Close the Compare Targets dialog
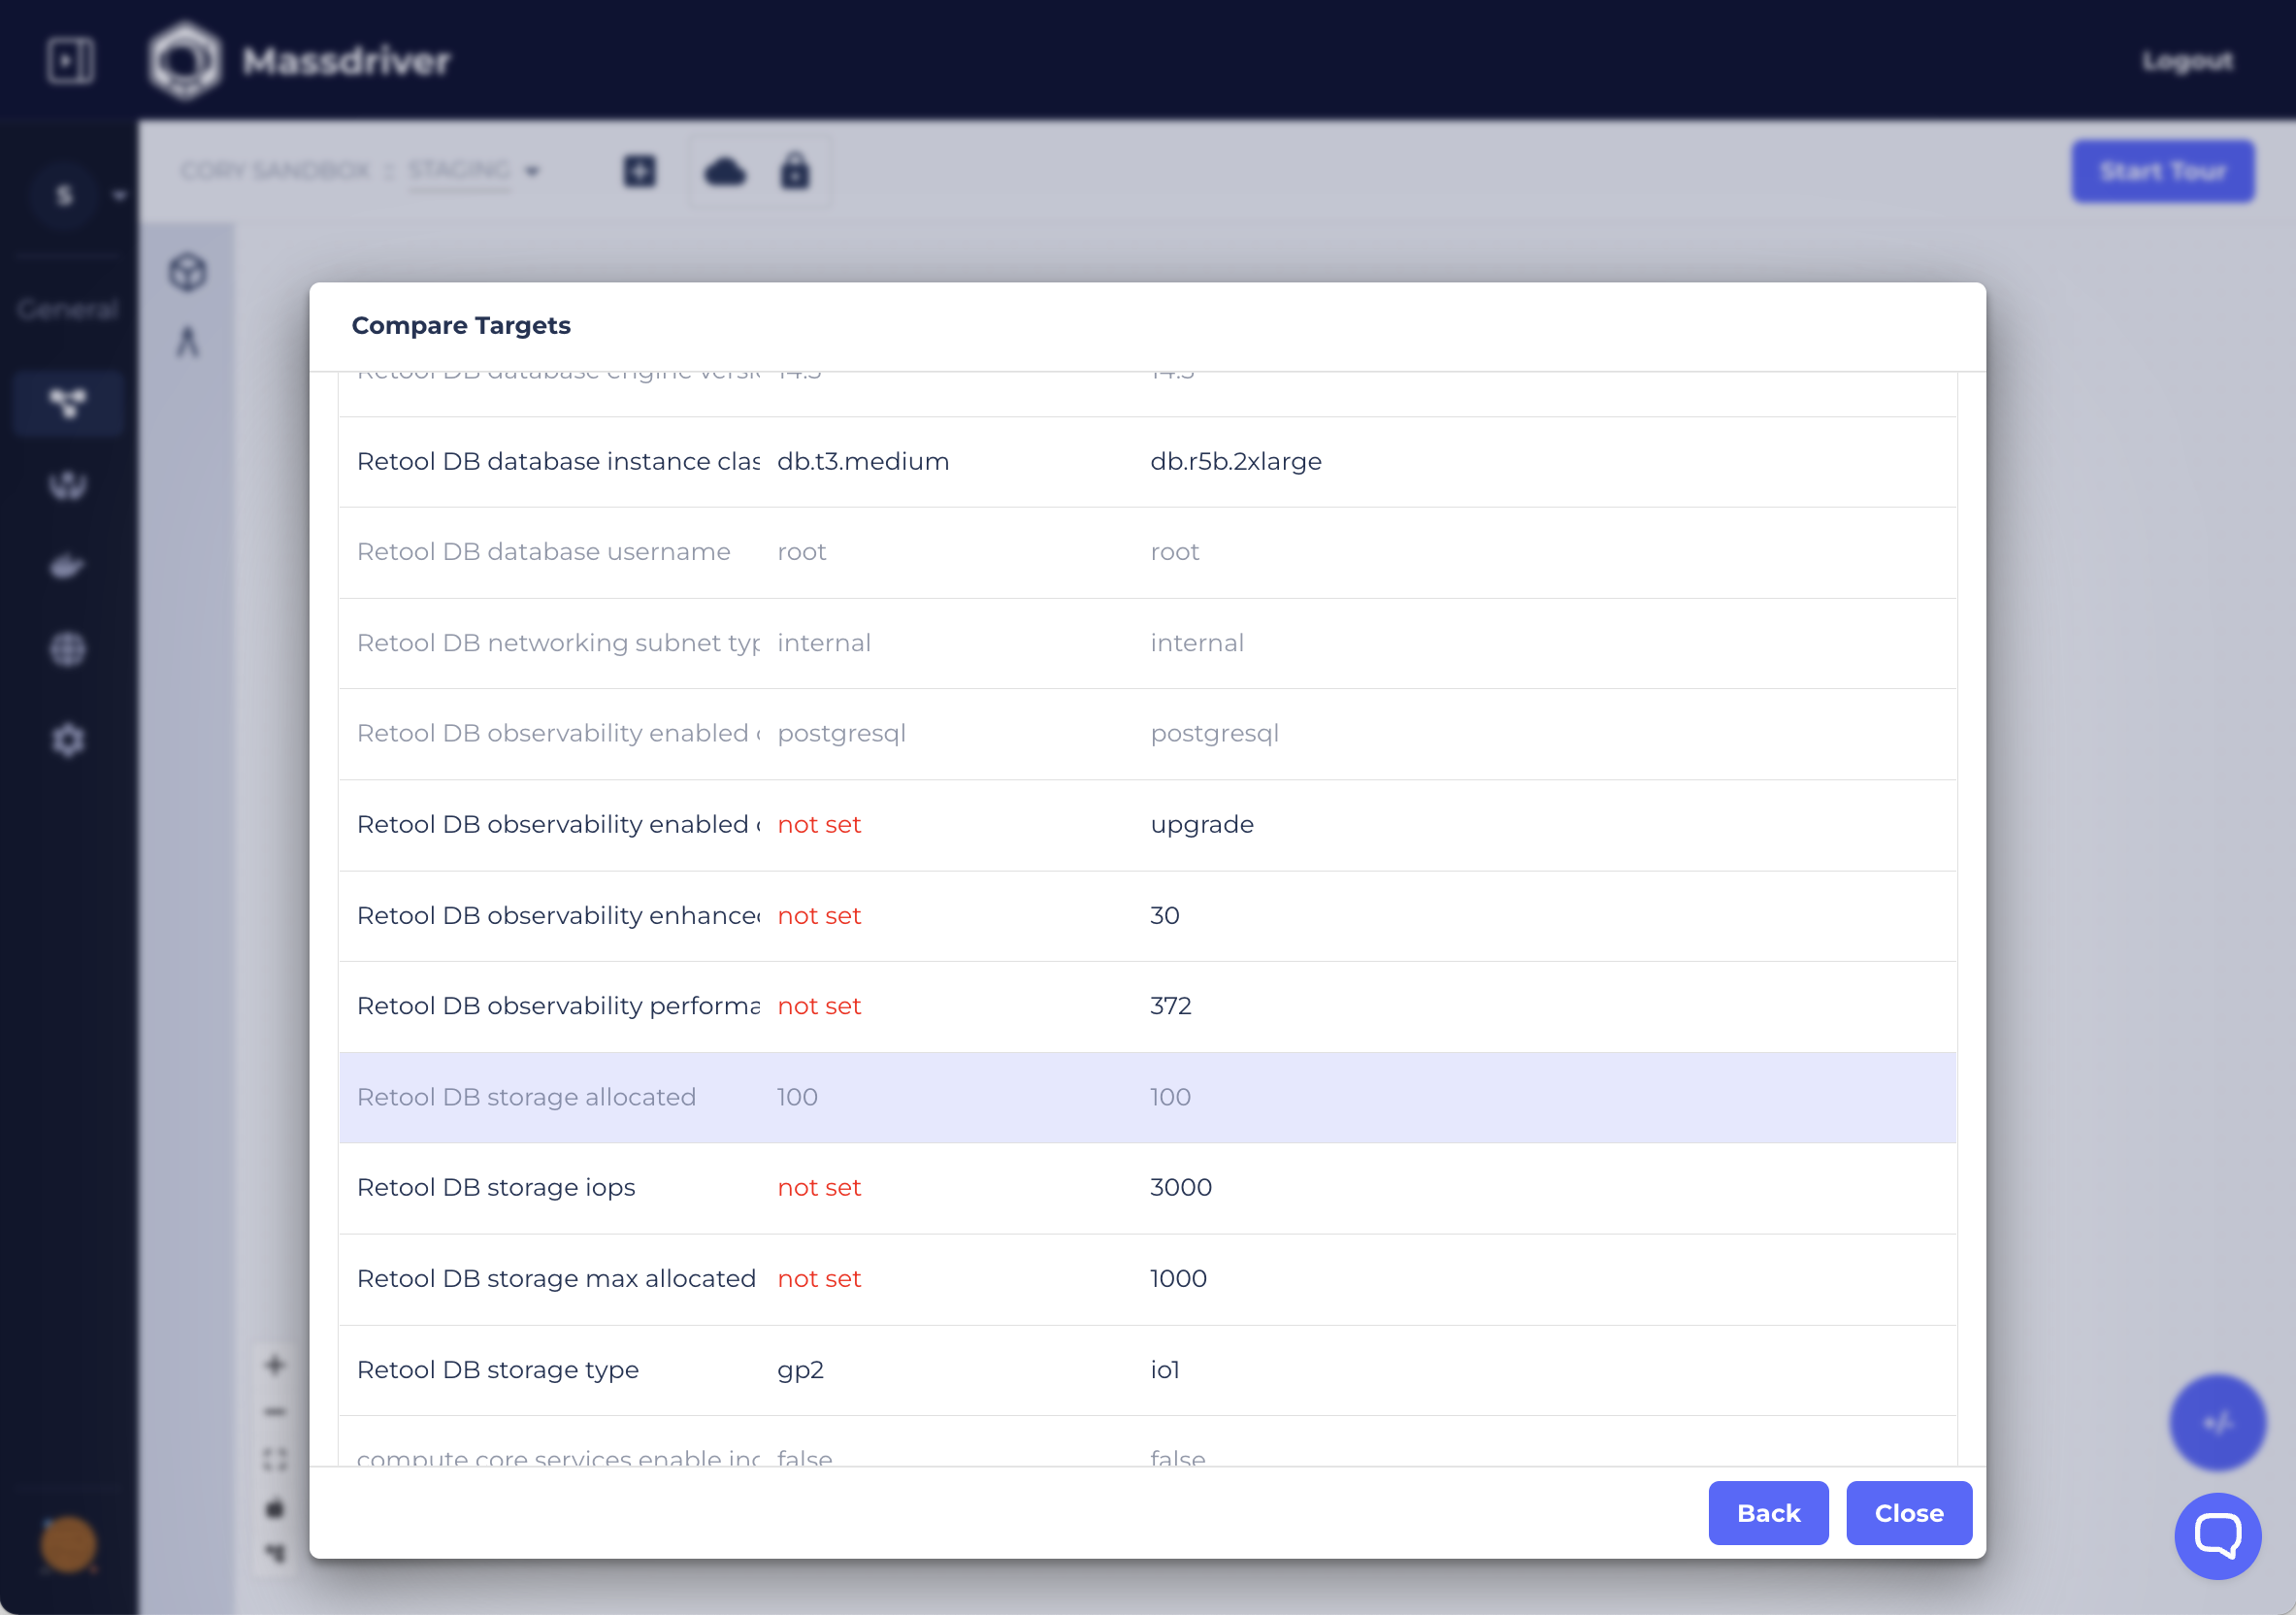This screenshot has height=1615, width=2296. click(1908, 1512)
